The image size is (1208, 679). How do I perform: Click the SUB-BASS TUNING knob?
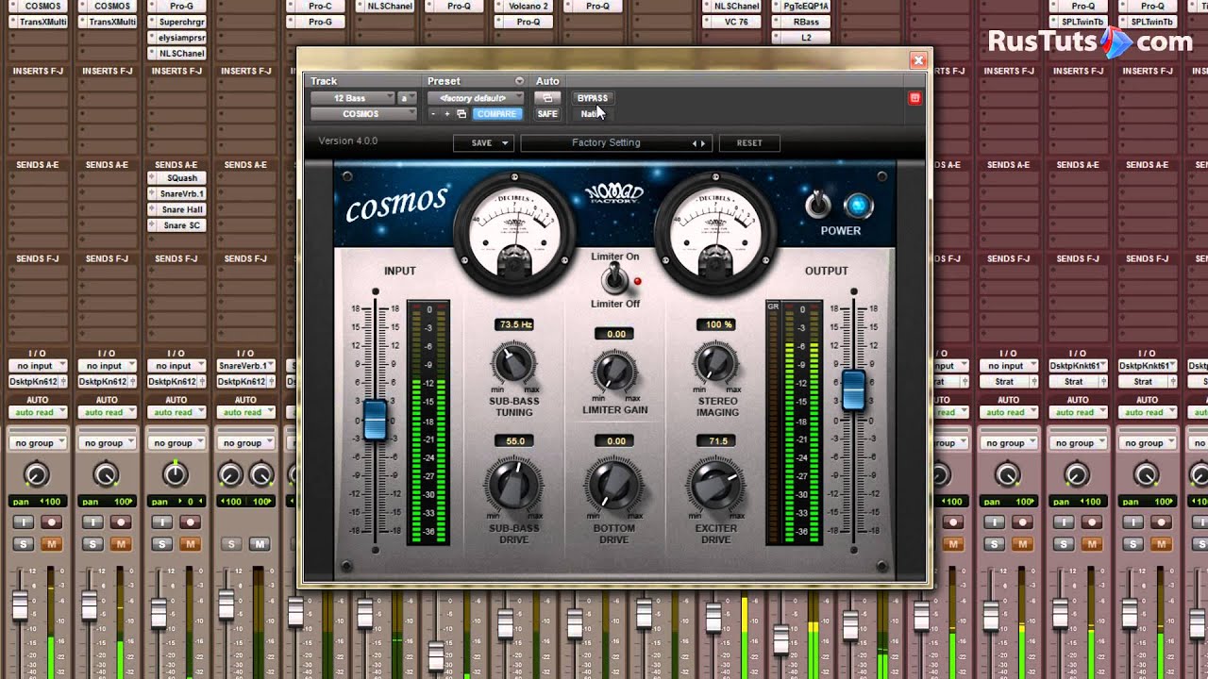coord(513,363)
